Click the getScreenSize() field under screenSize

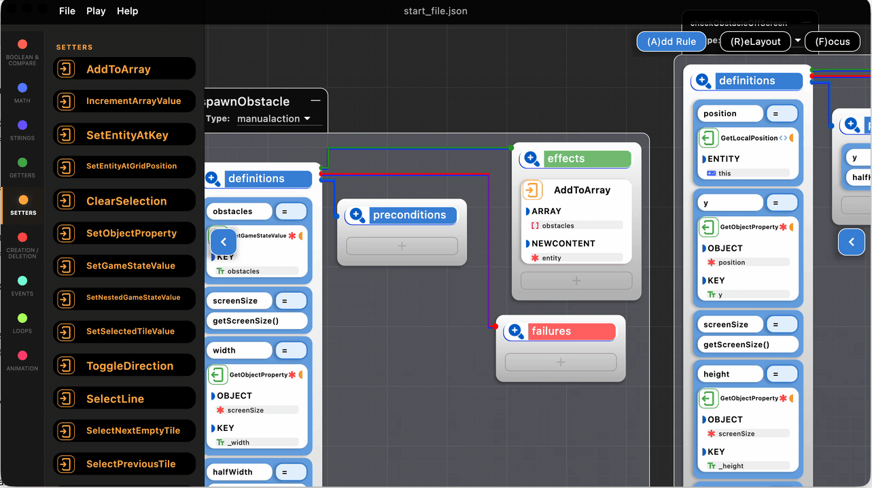pos(258,321)
